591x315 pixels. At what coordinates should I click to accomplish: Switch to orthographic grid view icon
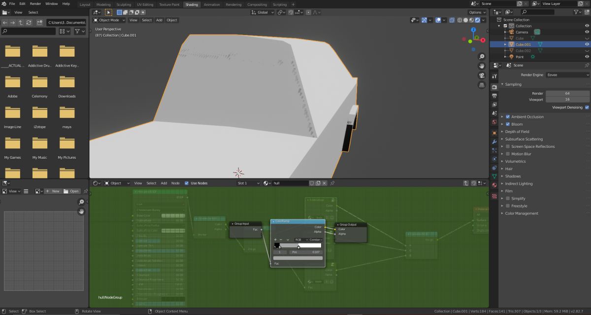[x=482, y=85]
